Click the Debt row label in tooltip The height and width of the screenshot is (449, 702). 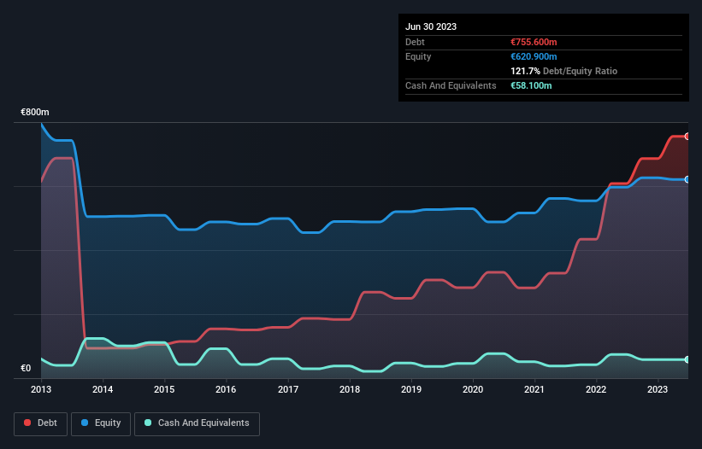(415, 42)
